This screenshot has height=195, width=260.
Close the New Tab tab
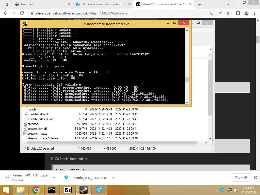point(69,5)
